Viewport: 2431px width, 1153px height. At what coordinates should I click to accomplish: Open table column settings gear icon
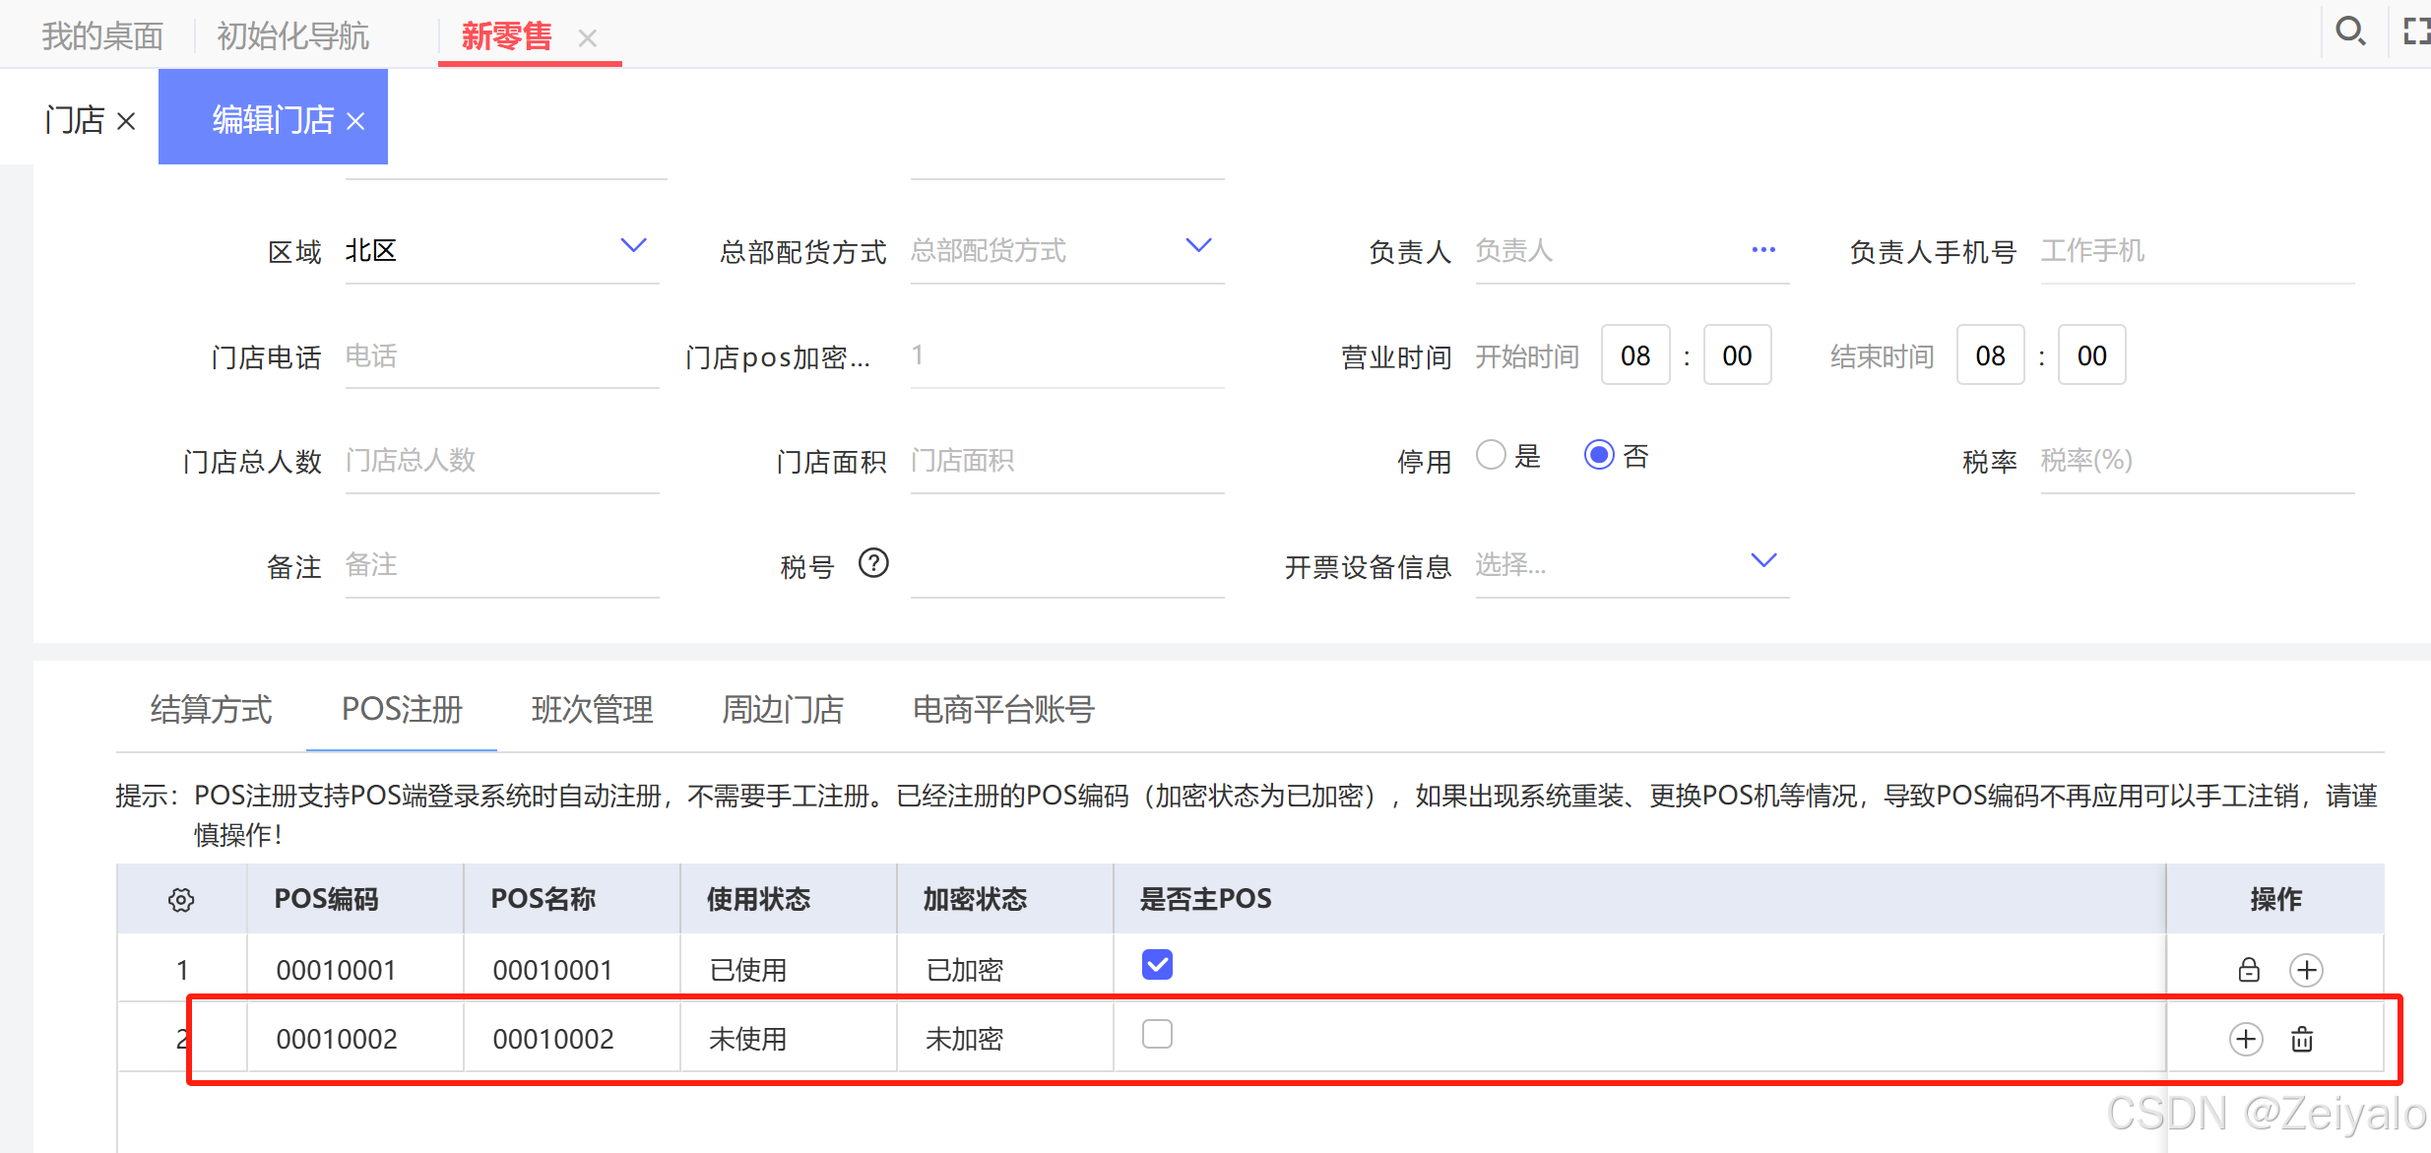pos(181,899)
